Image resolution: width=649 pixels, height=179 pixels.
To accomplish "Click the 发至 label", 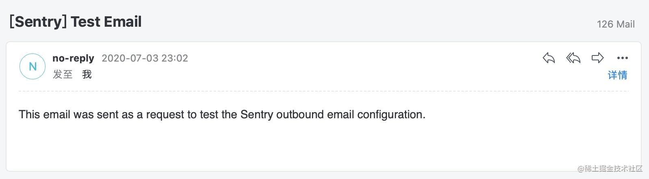I will (63, 75).
